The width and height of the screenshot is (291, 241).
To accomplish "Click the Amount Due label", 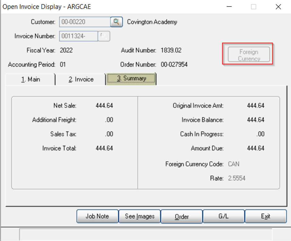I will tap(207, 148).
